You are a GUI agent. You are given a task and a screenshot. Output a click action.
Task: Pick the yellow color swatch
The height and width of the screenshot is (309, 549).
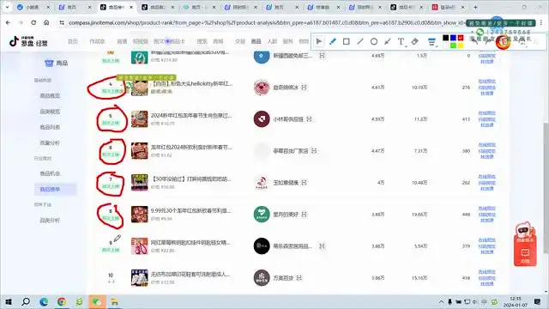[x=461, y=45]
